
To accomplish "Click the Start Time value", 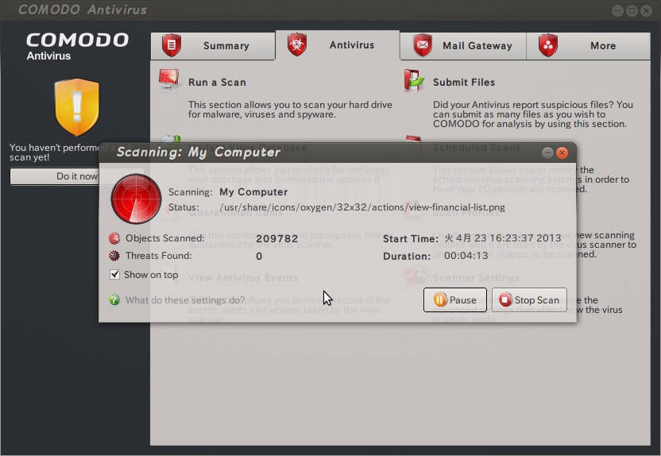I will click(502, 238).
